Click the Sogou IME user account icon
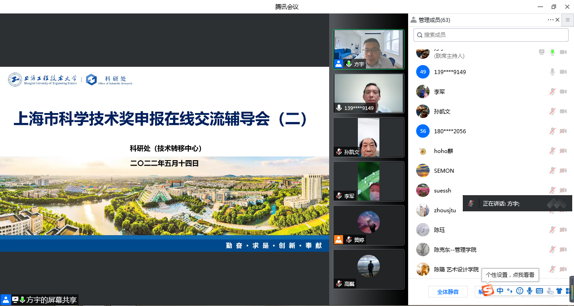574x306 pixels. 550,291
